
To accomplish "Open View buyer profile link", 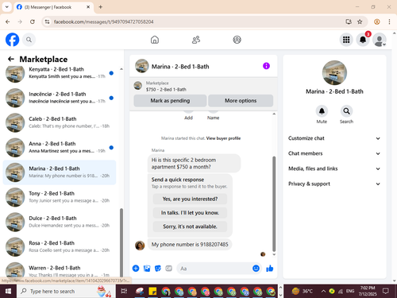I will [x=223, y=138].
